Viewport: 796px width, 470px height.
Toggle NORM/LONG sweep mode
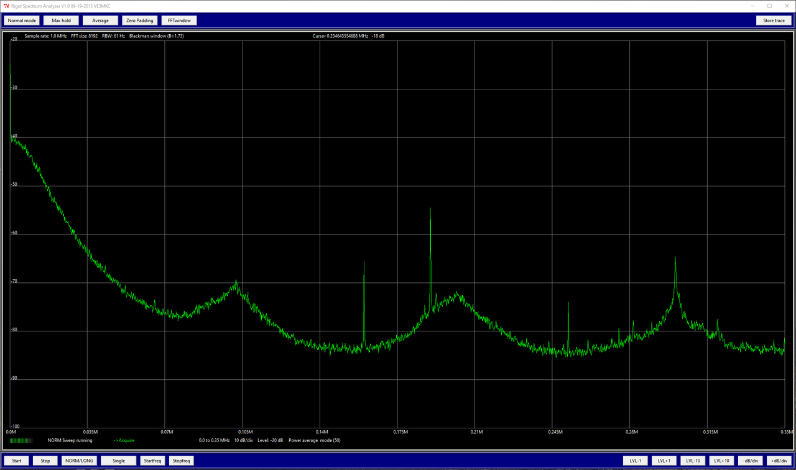[79, 461]
